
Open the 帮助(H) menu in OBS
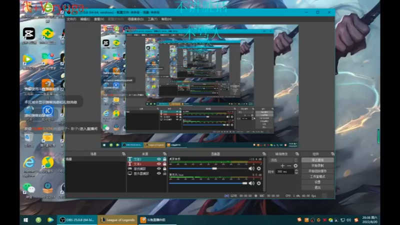pos(166,19)
